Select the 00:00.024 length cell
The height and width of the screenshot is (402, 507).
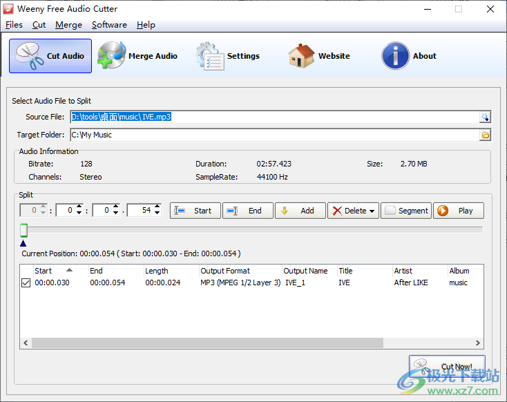tap(162, 283)
